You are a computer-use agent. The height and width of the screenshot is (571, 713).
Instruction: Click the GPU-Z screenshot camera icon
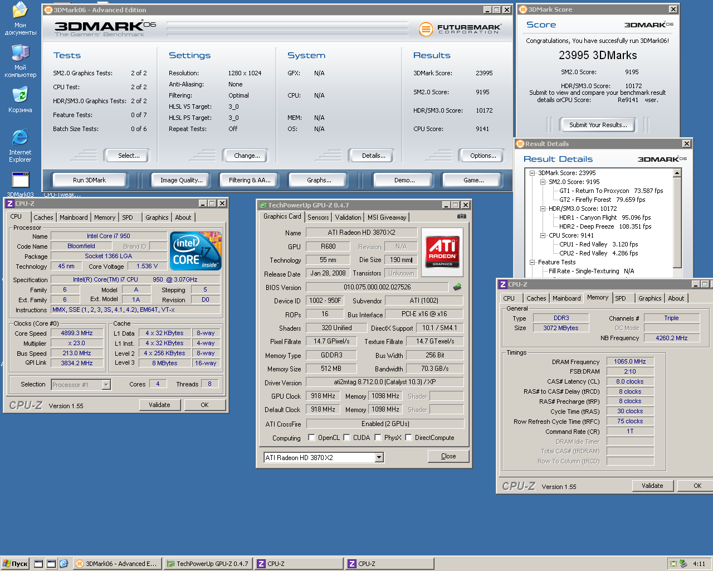click(x=462, y=216)
